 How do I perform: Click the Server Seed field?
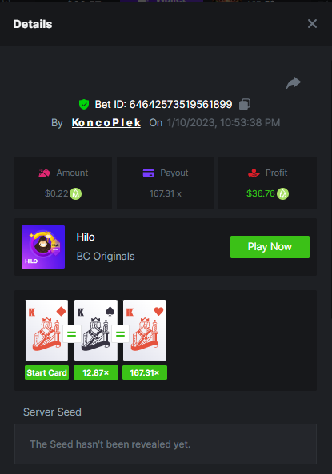click(x=166, y=444)
